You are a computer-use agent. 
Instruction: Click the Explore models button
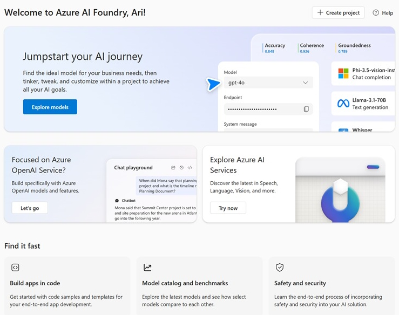tap(50, 107)
